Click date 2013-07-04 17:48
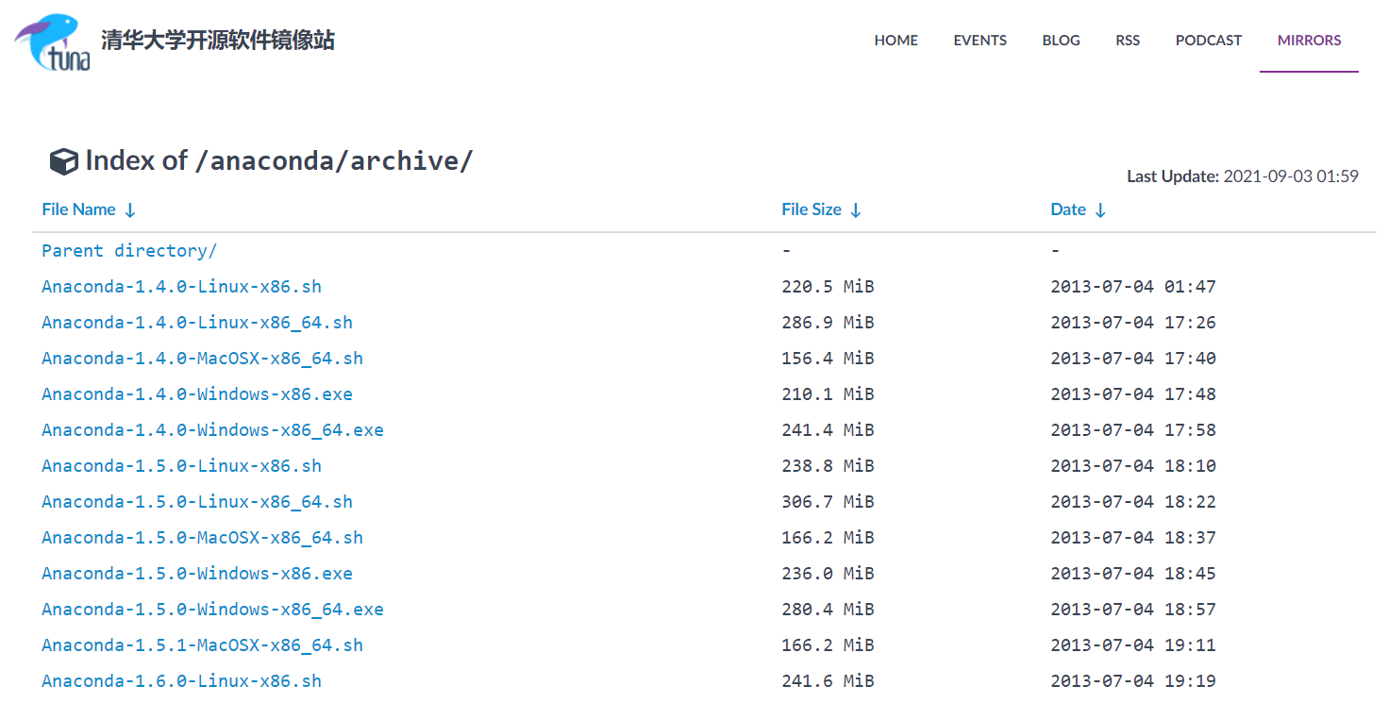This screenshot has width=1389, height=703. pyautogui.click(x=1133, y=393)
